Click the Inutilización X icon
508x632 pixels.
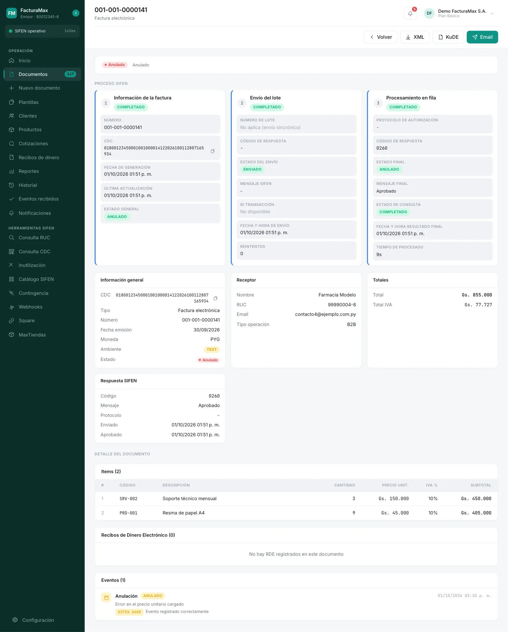point(11,265)
